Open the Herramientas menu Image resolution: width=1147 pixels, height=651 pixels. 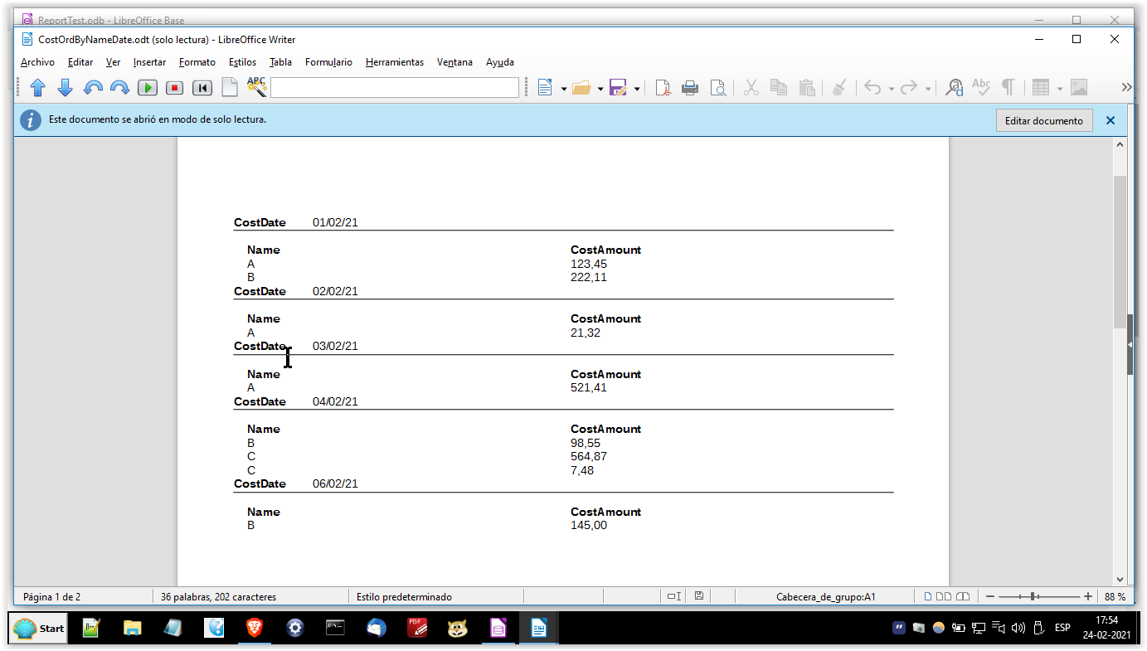pyautogui.click(x=394, y=62)
